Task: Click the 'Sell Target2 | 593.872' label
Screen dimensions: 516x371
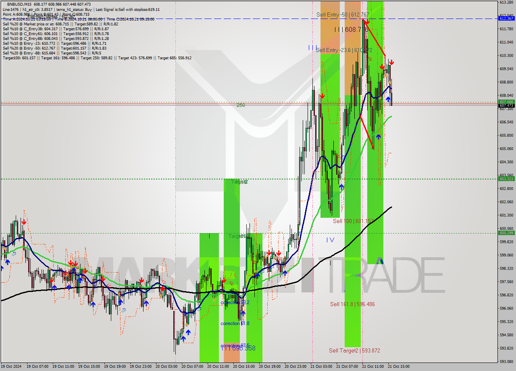Action: click(354, 350)
